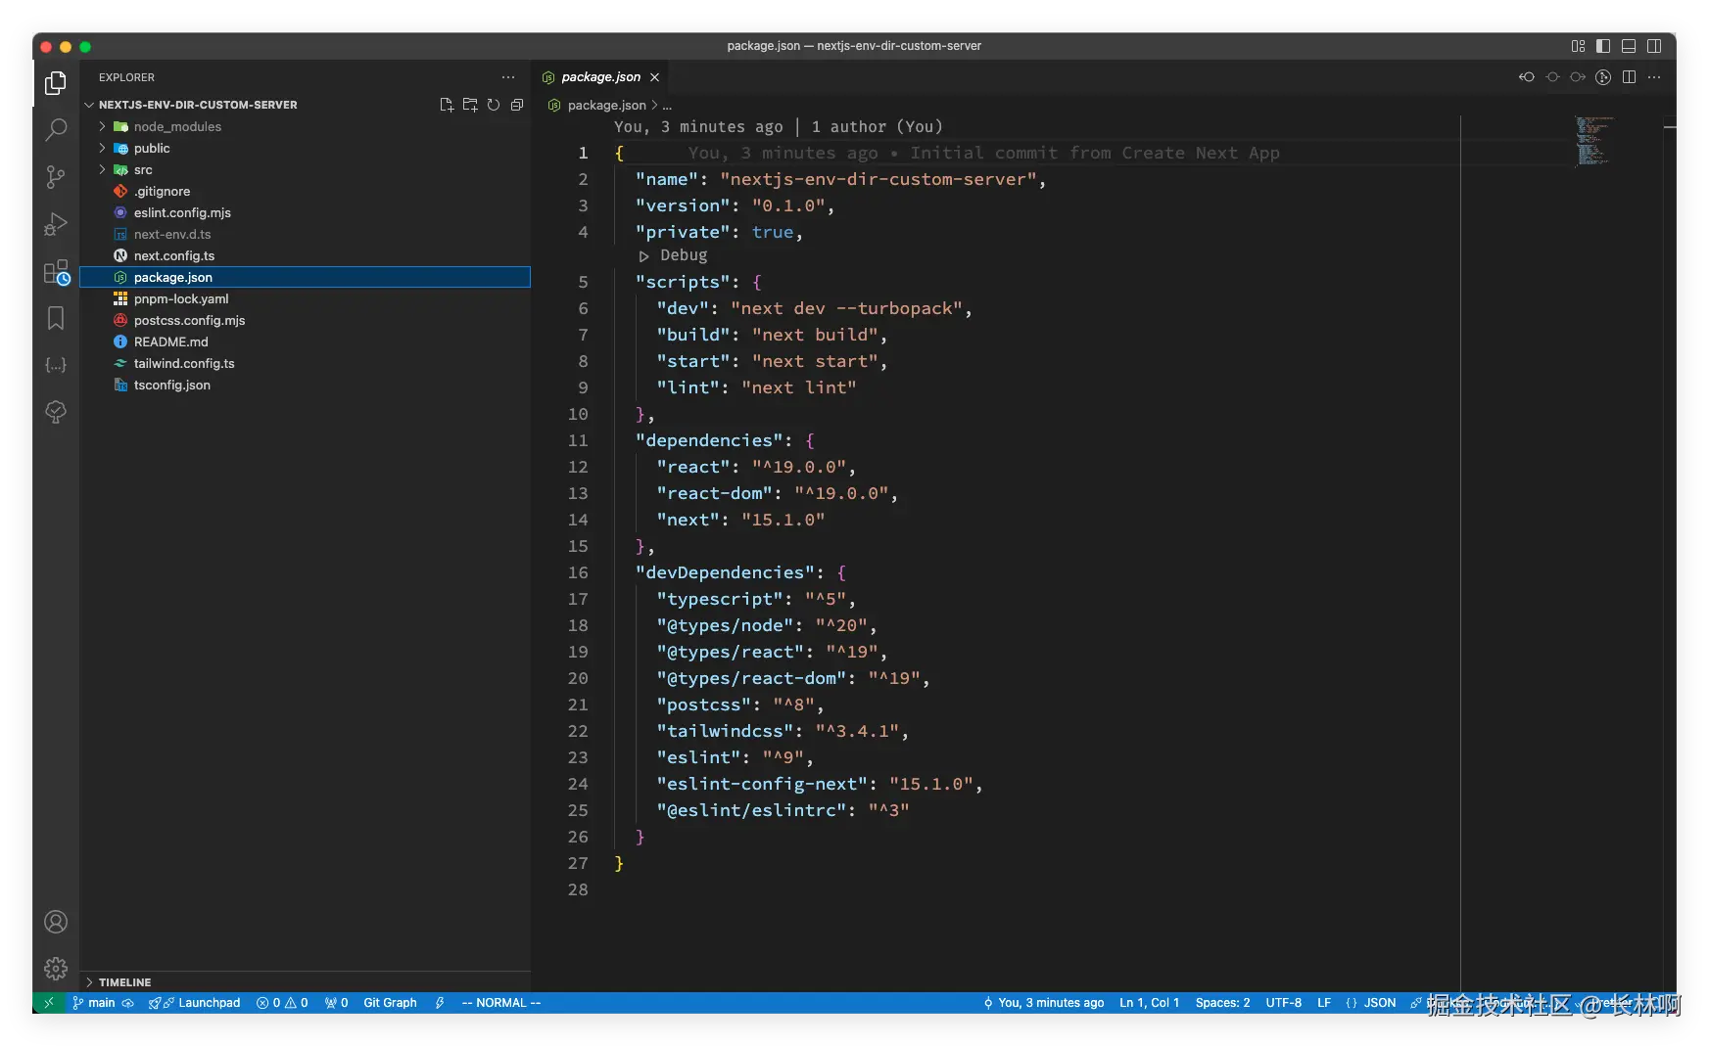Change file encoding UTF-8
This screenshot has width=1709, height=1046.
click(1283, 1003)
